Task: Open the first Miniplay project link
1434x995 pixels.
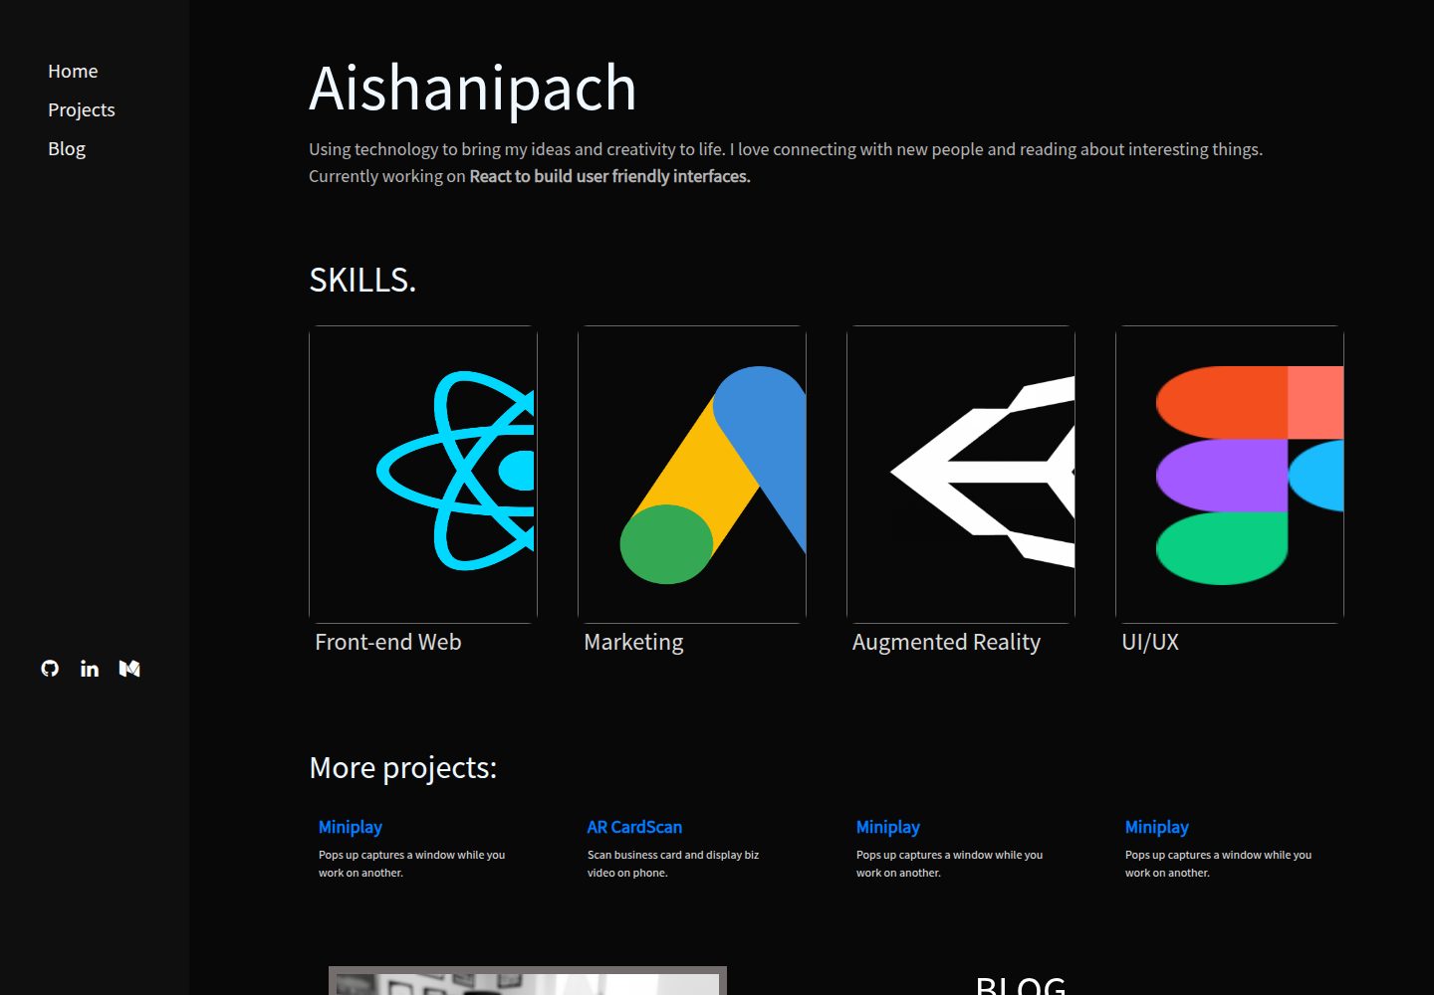Action: click(351, 827)
